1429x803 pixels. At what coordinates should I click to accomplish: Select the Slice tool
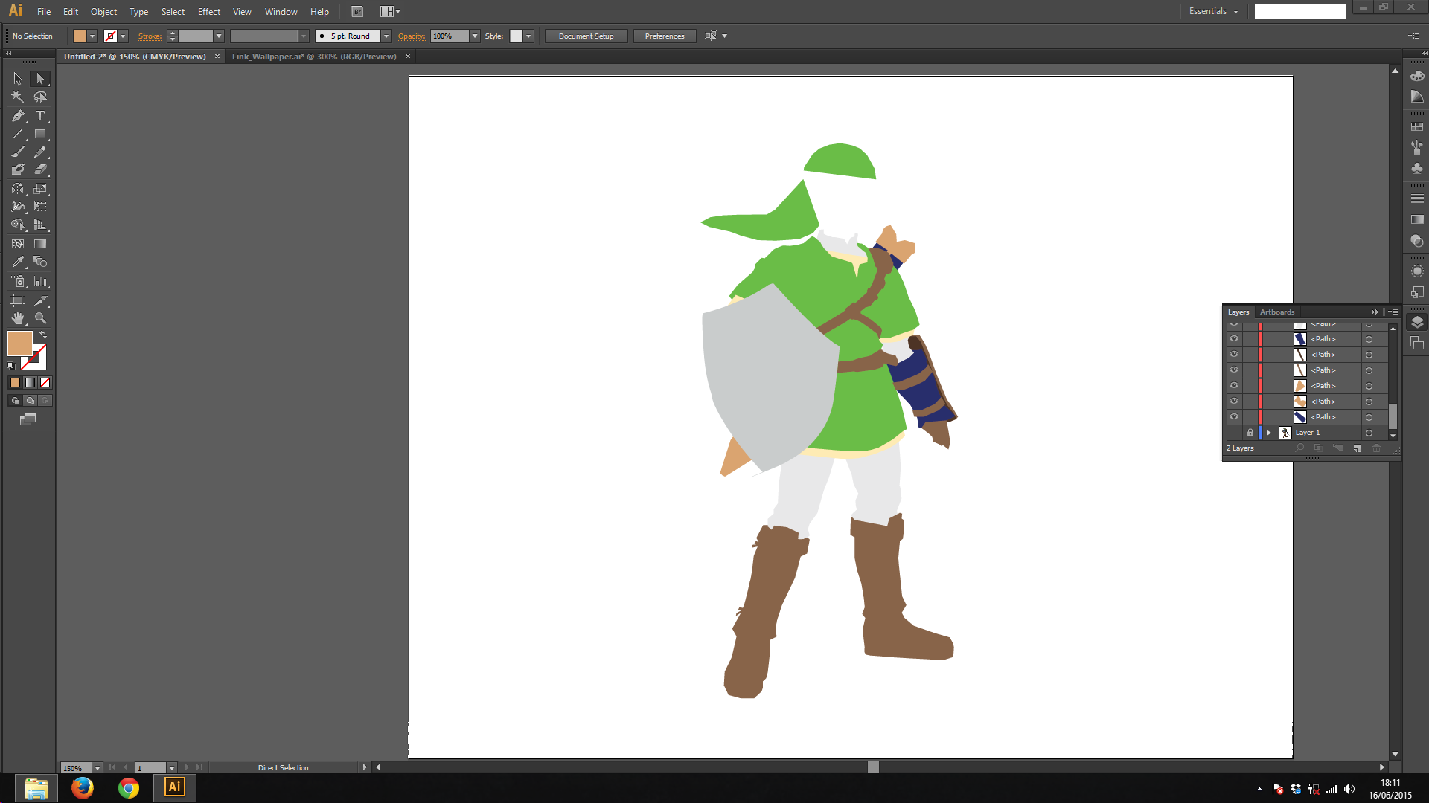tap(40, 300)
